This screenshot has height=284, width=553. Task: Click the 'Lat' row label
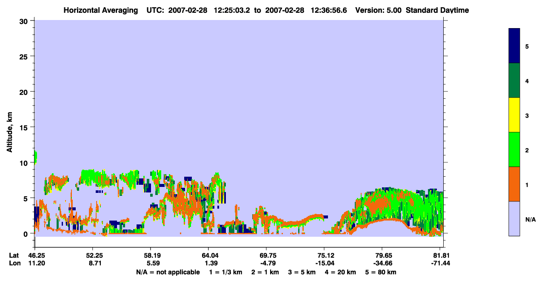[x=14, y=255]
